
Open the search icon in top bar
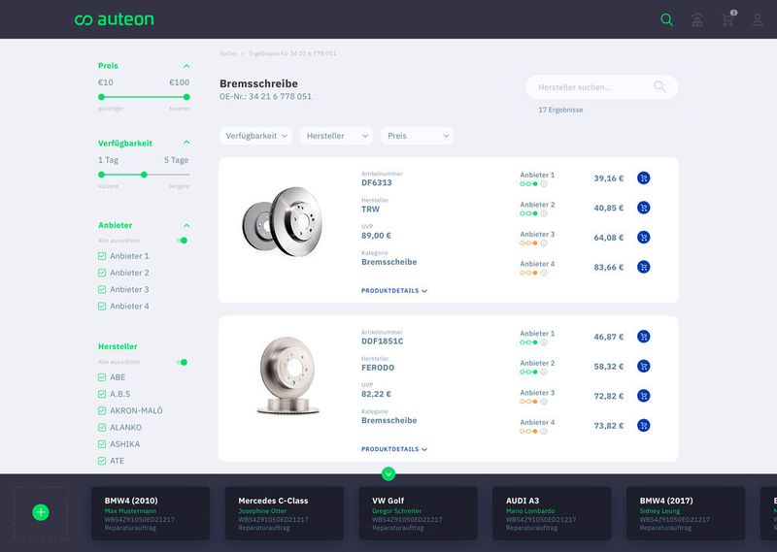point(666,19)
